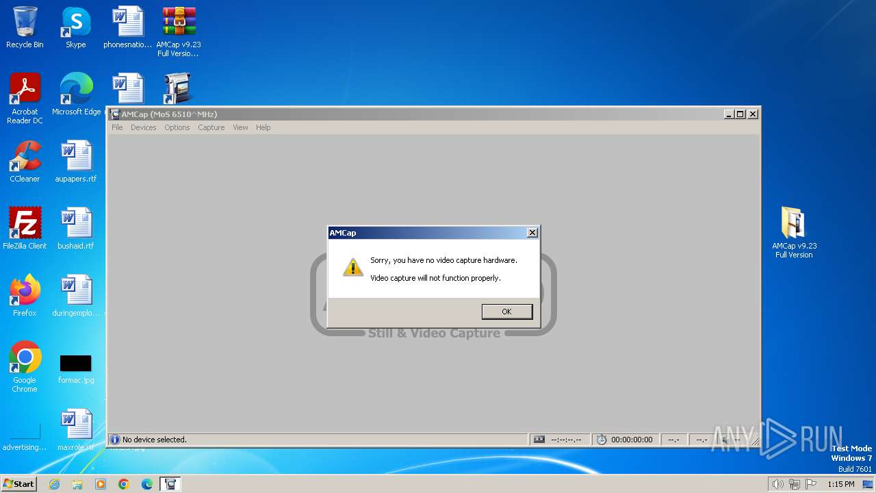Open the Help menu in AMCap
Viewport: 876px width, 493px height.
263,127
